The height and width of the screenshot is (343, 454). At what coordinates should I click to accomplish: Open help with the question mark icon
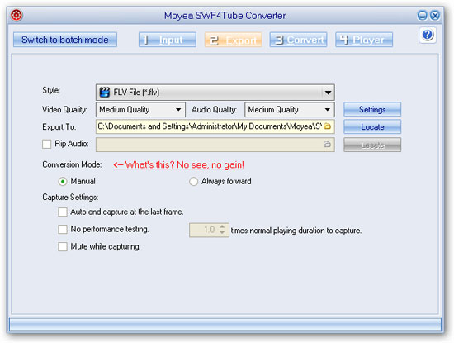[x=428, y=35]
